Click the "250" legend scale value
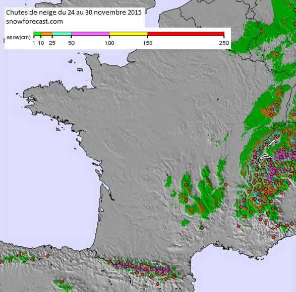This screenshot has width=296, height=292. pos(224,43)
